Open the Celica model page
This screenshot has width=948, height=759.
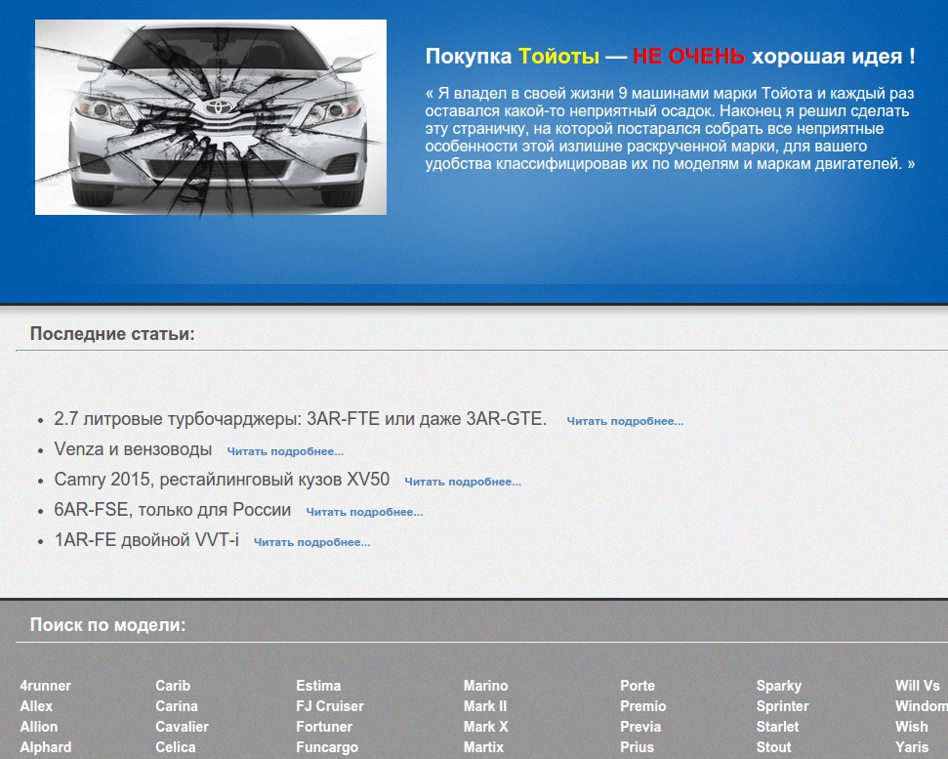176,747
